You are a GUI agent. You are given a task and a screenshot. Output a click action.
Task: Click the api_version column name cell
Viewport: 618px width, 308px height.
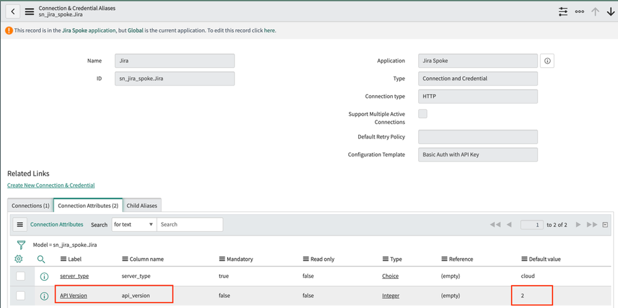click(x=135, y=296)
